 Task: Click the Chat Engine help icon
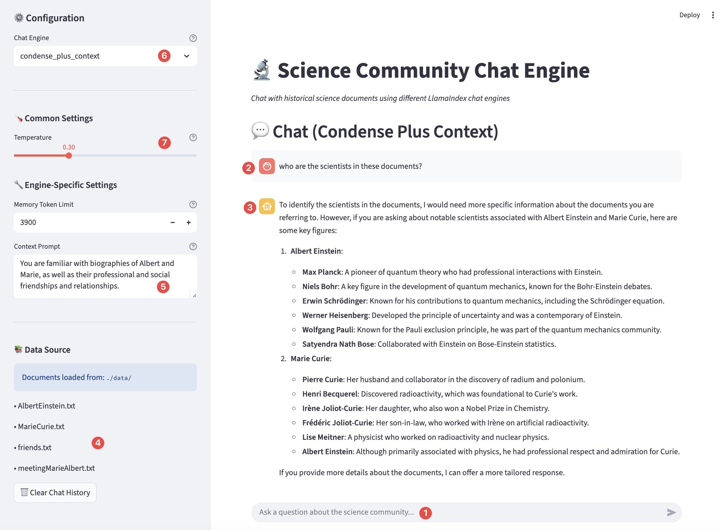[193, 38]
